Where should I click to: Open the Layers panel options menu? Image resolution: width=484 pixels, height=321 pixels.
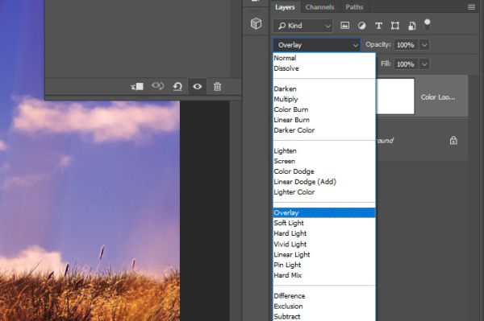[x=471, y=7]
